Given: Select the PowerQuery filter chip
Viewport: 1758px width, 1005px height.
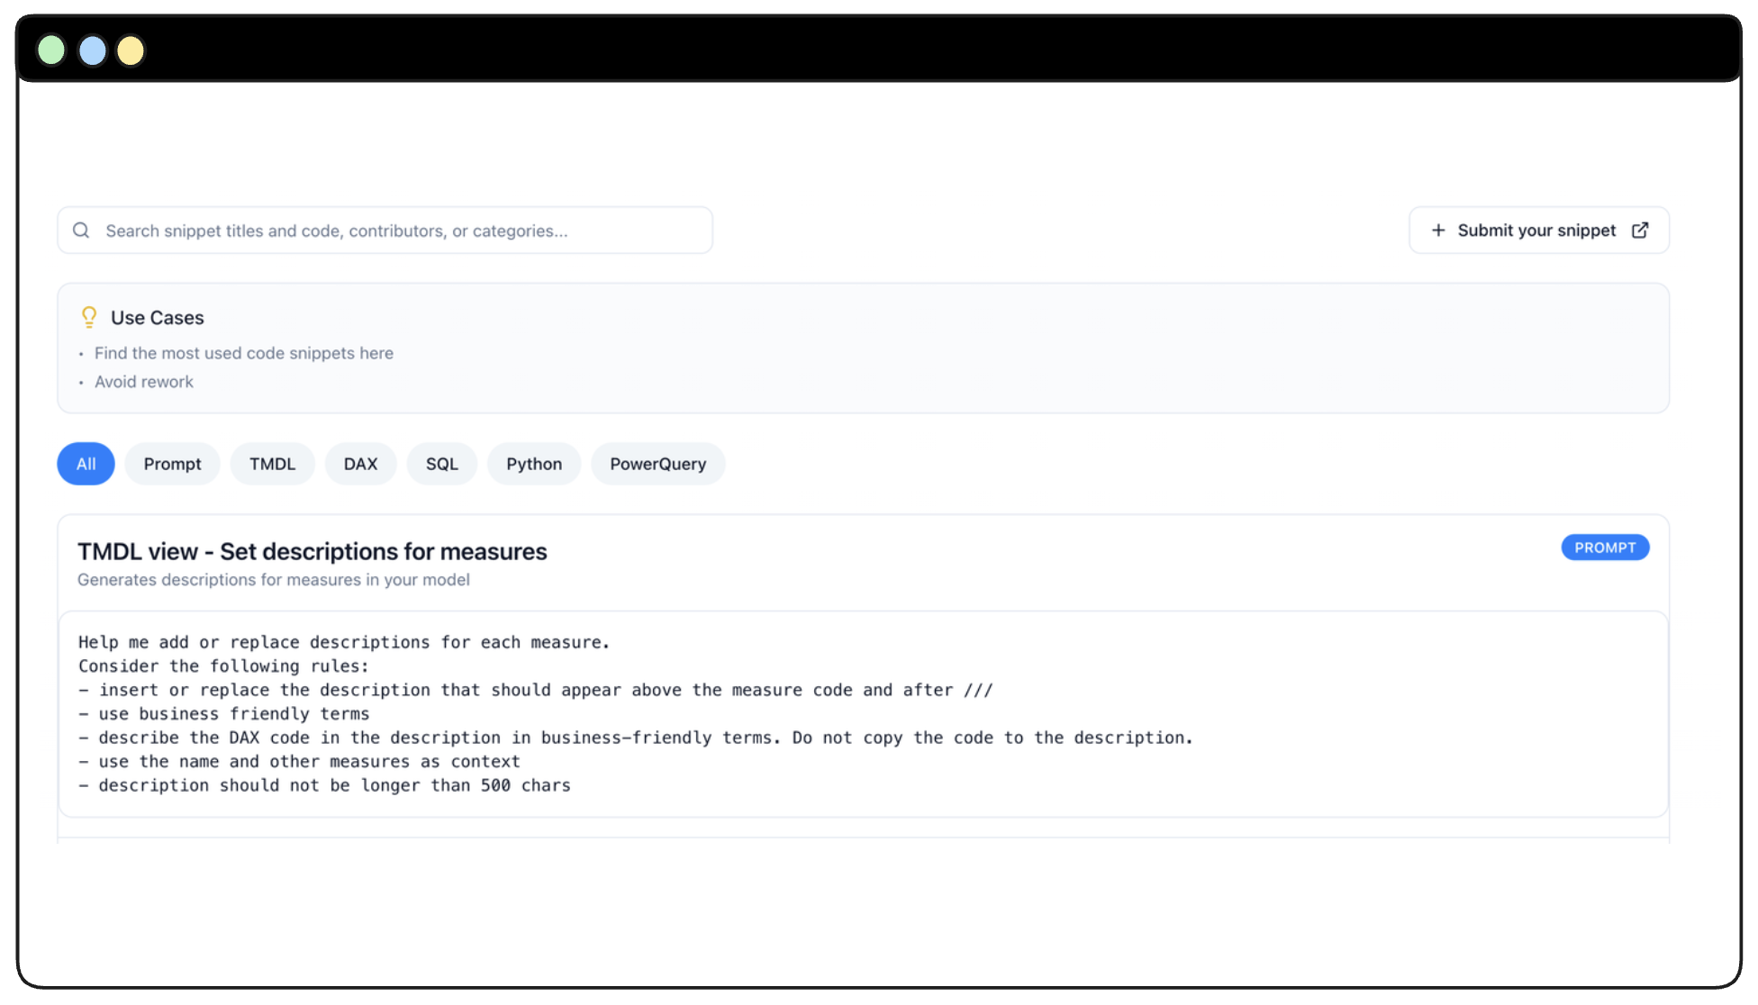Looking at the screenshot, I should pyautogui.click(x=657, y=464).
